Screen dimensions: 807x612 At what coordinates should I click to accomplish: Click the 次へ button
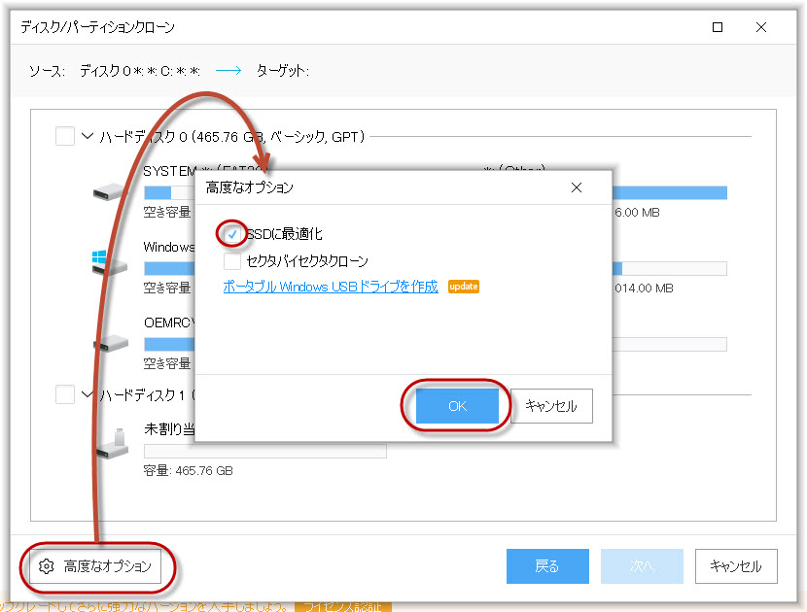(x=642, y=566)
